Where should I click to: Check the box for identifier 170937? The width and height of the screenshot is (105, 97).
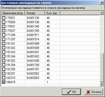(x=4, y=30)
